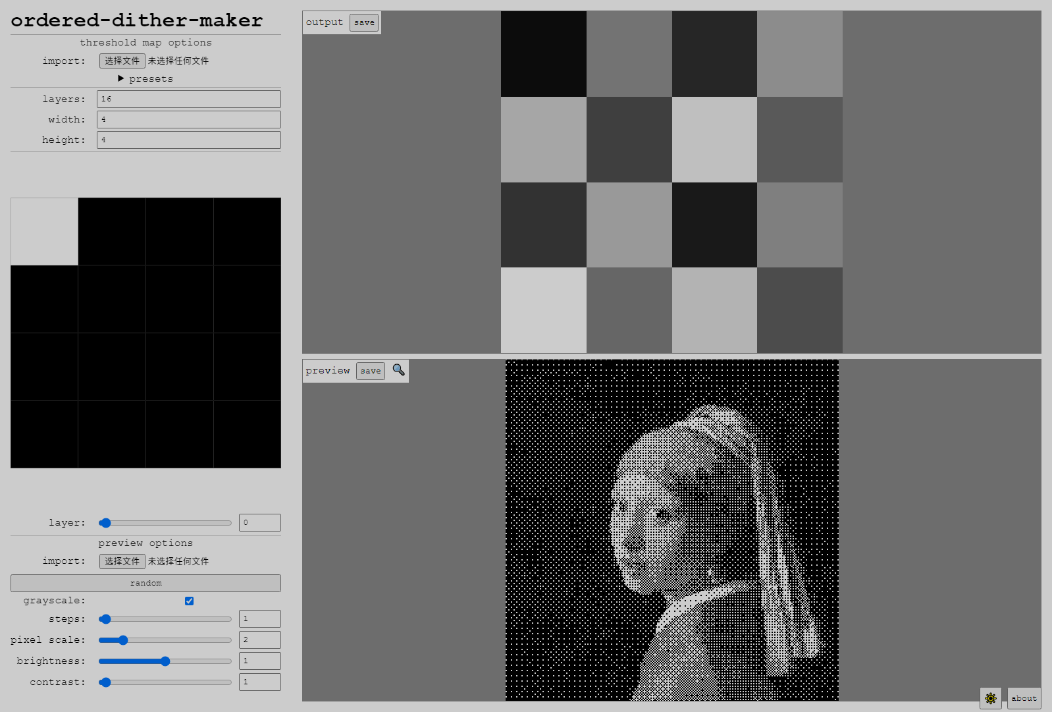The width and height of the screenshot is (1052, 712).
Task: Choose file for preview import
Action: [x=122, y=561]
